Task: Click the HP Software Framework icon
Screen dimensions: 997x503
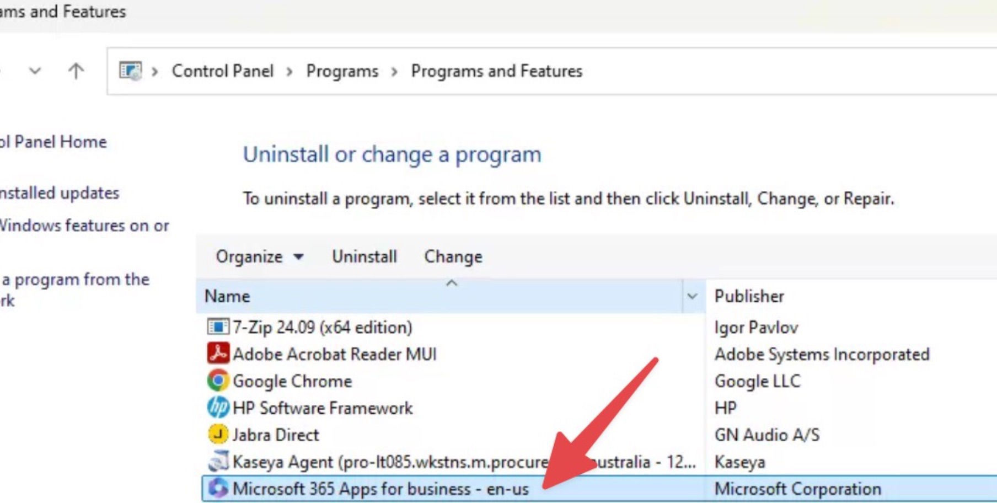Action: [218, 408]
